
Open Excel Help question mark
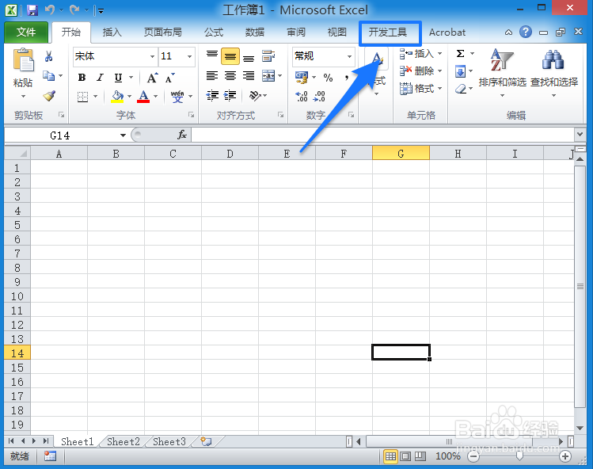pos(525,32)
